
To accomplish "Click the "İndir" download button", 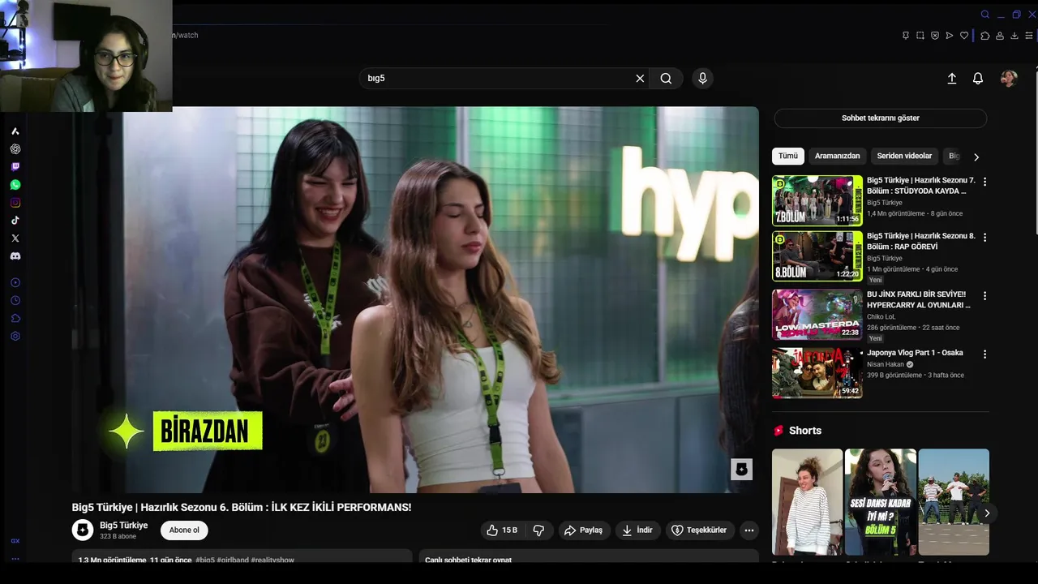I will click(x=637, y=530).
